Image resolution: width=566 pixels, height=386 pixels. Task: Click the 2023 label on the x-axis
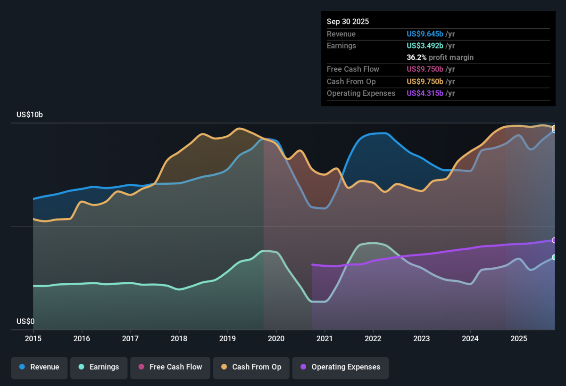(421, 338)
